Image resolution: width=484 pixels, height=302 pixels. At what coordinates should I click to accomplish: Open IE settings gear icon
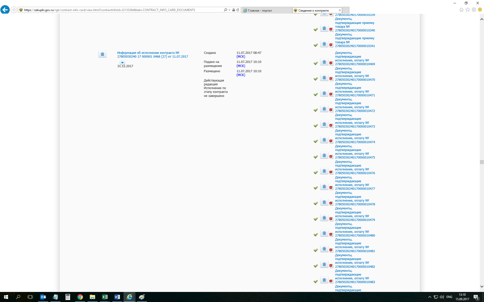coord(474,10)
